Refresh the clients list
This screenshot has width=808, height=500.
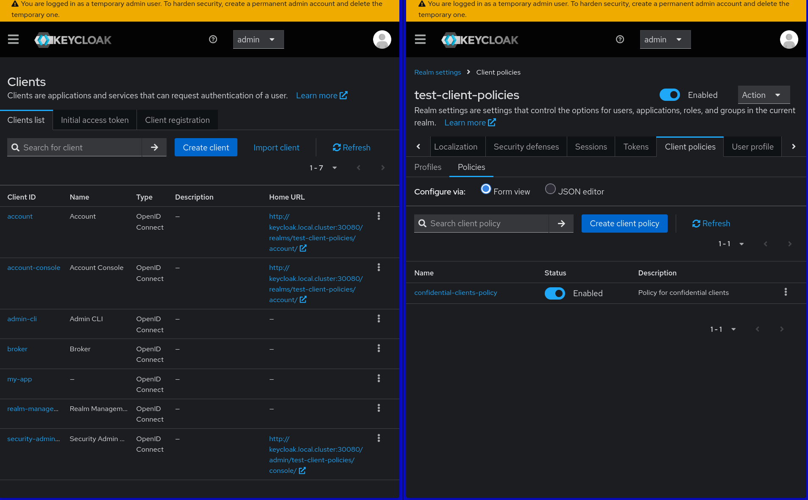tap(351, 147)
